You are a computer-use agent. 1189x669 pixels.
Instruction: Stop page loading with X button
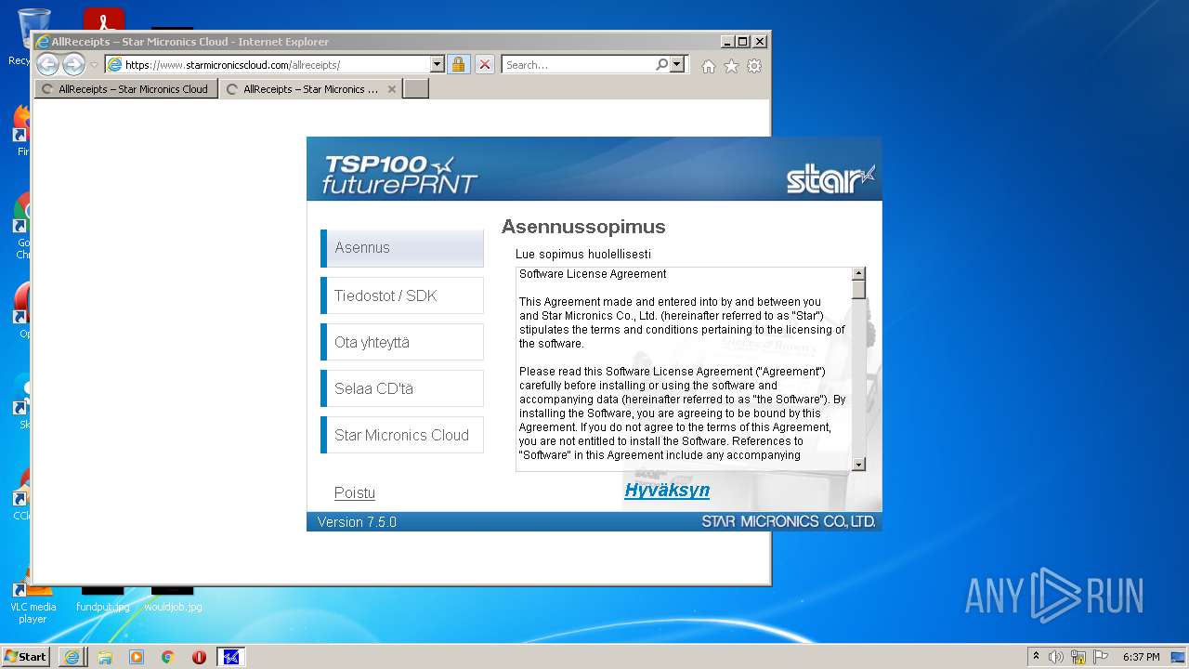(485, 65)
